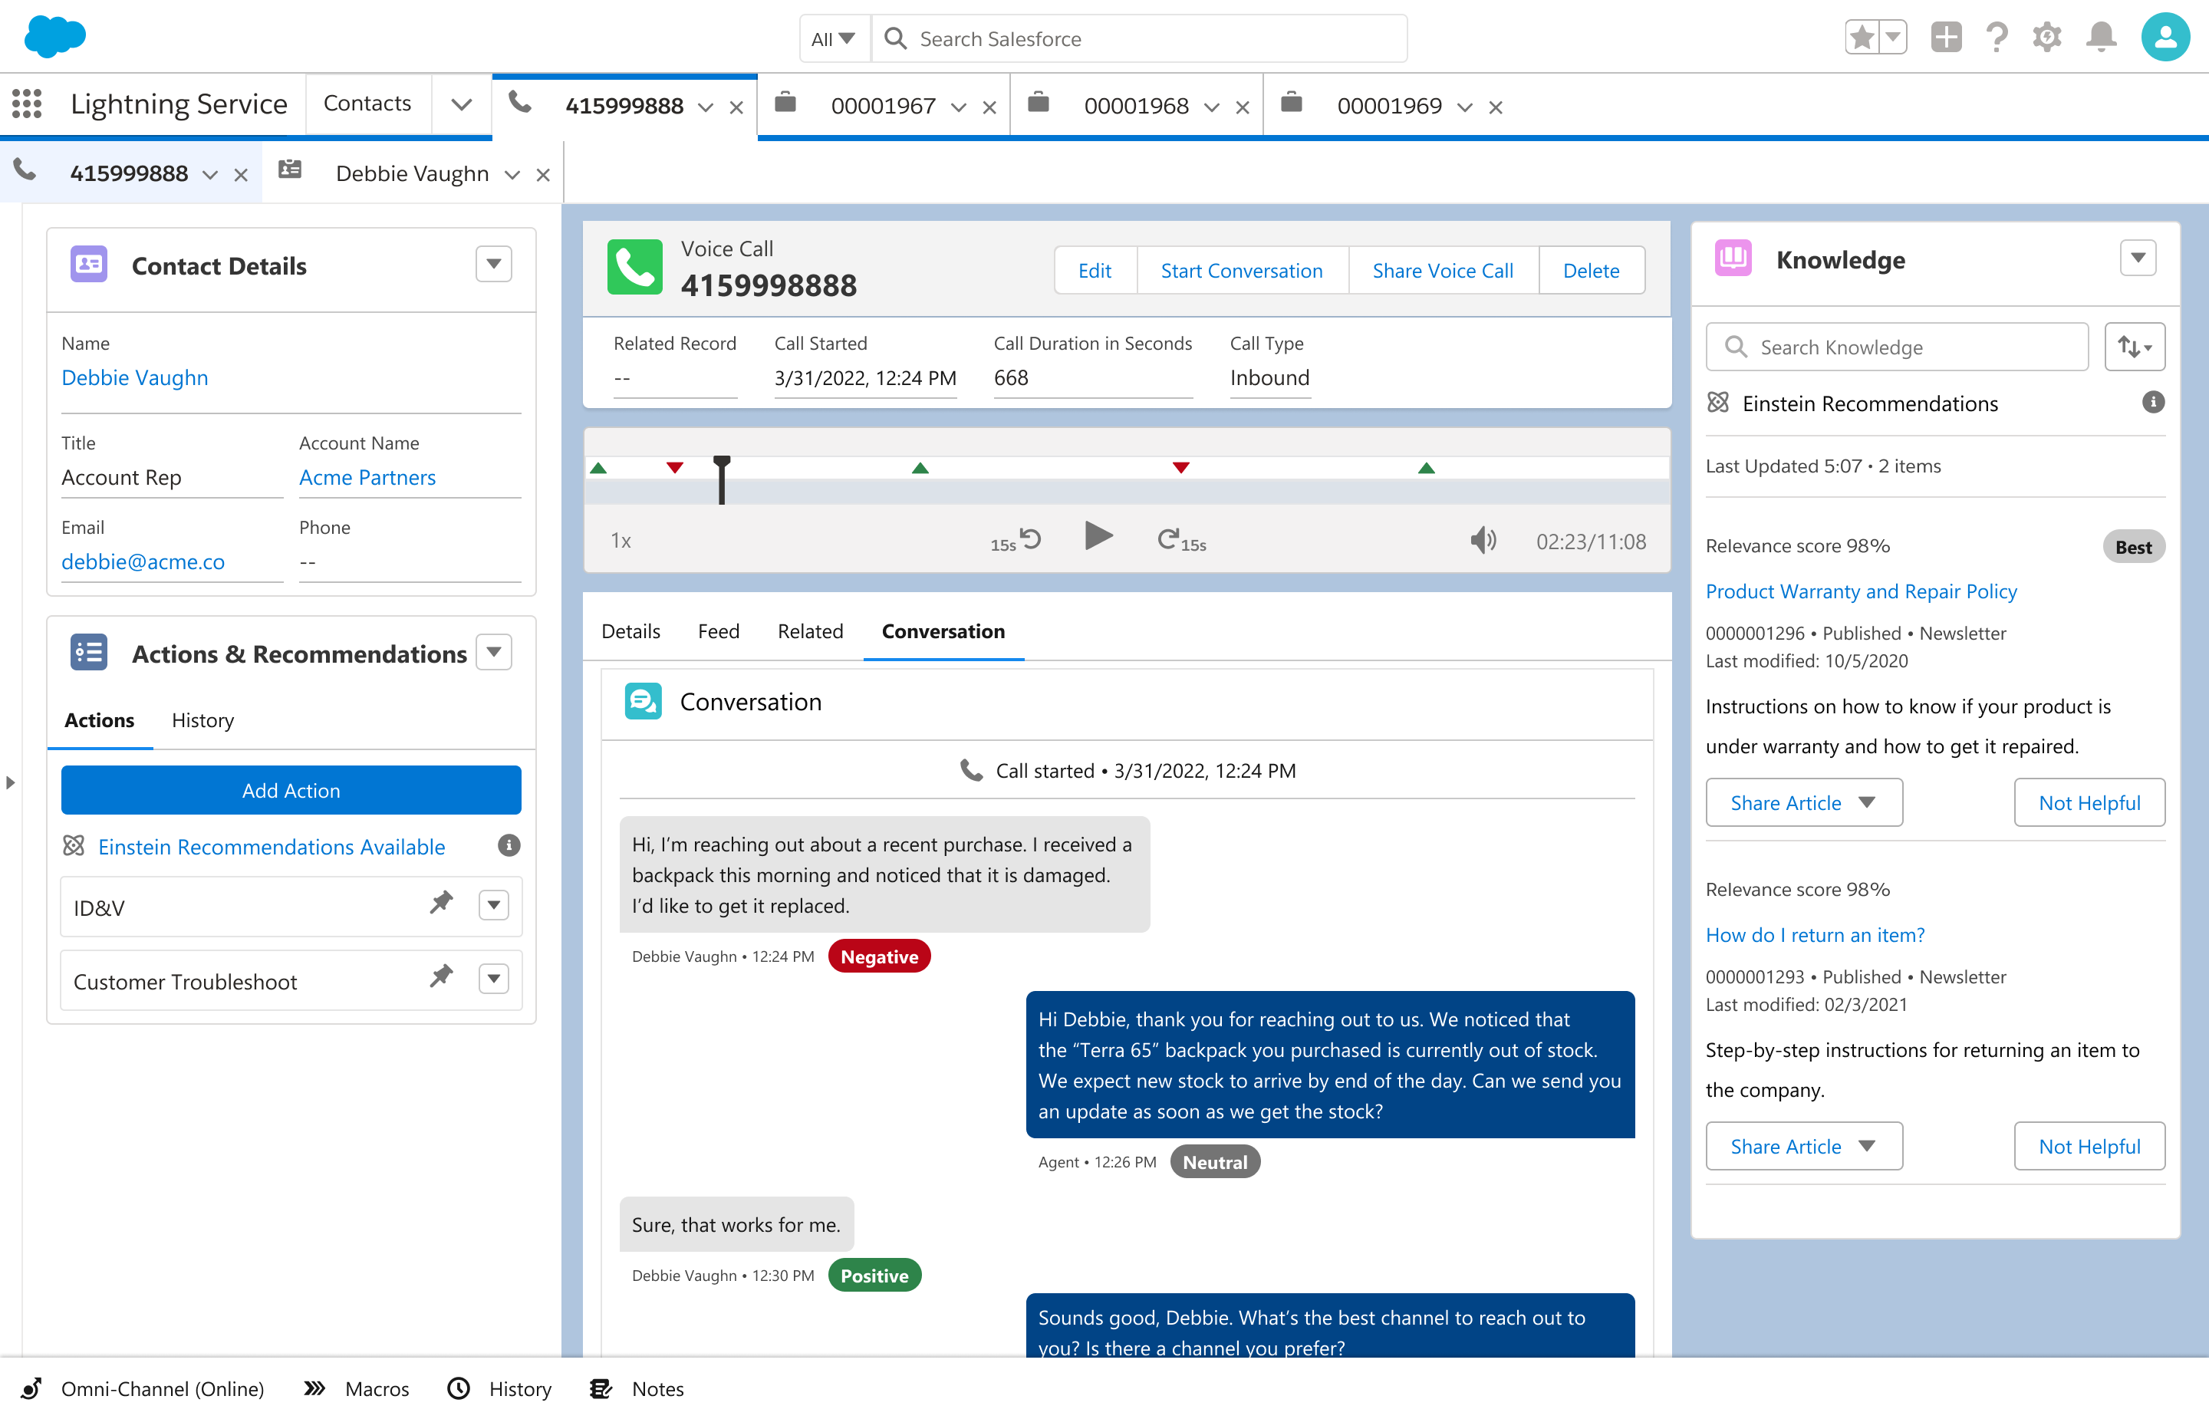Screen dimensions: 2209x1419
Task: Click the How do I return an item link
Action: (1816, 934)
